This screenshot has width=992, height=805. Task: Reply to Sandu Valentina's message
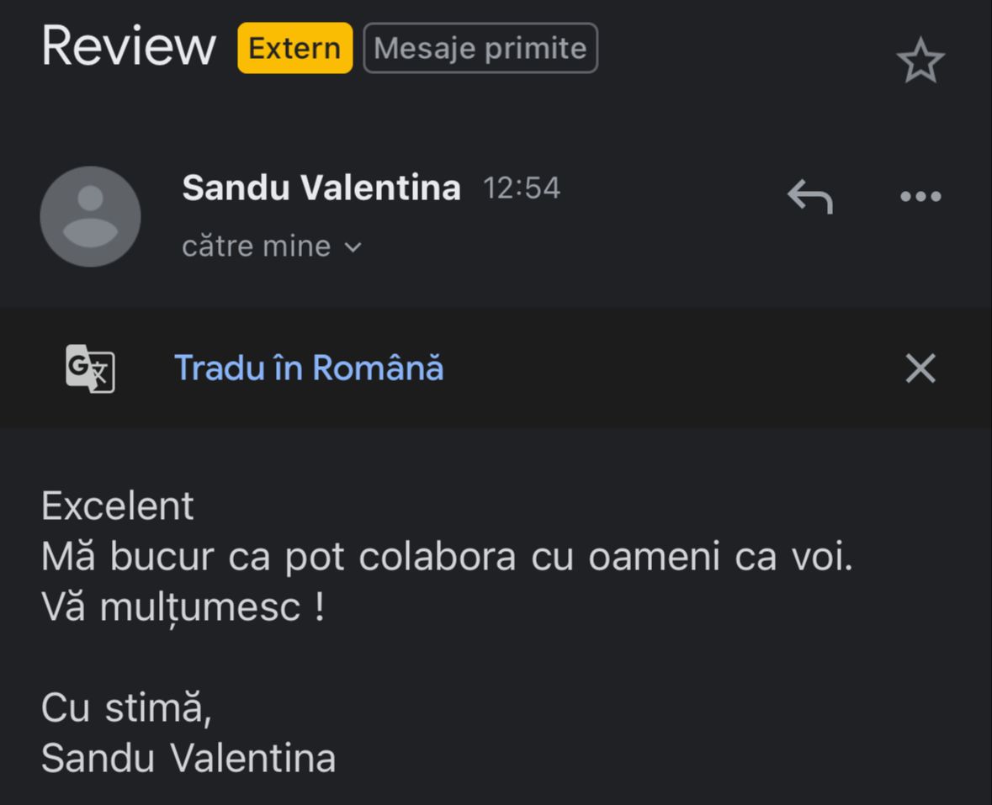coord(809,197)
